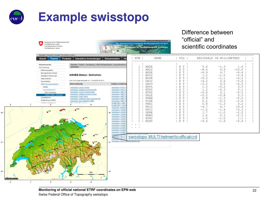Click the SIGM station marker on map

75,110
